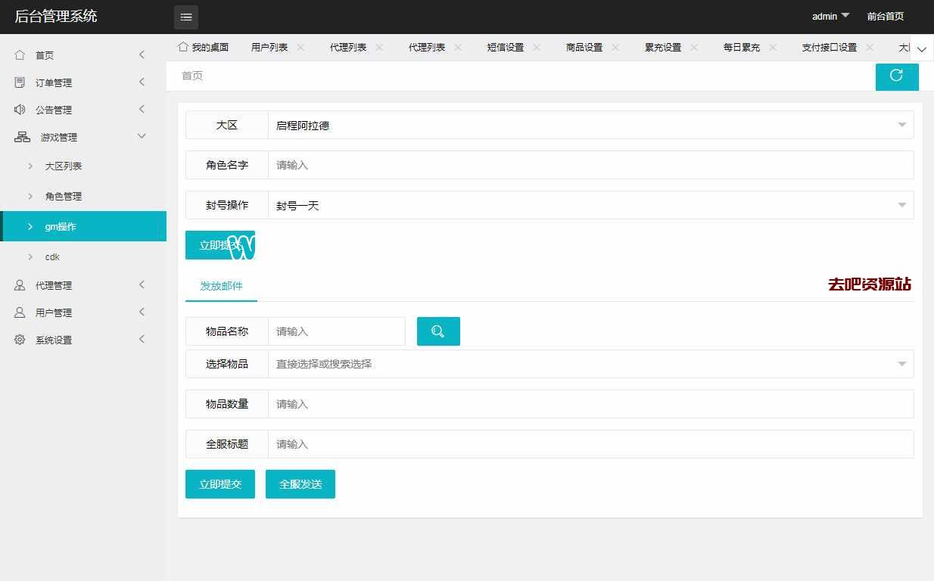The height and width of the screenshot is (581, 934).
Task: Click the 公告管理 speaker icon
Action: pyautogui.click(x=20, y=110)
